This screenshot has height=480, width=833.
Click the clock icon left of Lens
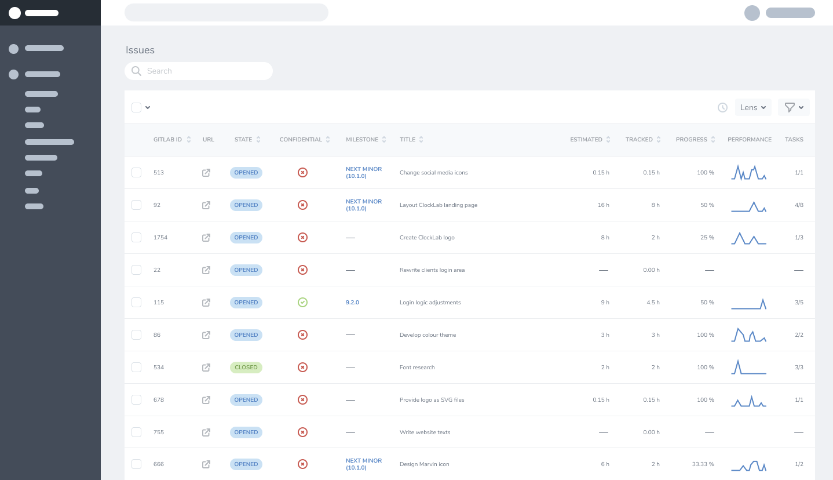[x=722, y=108]
